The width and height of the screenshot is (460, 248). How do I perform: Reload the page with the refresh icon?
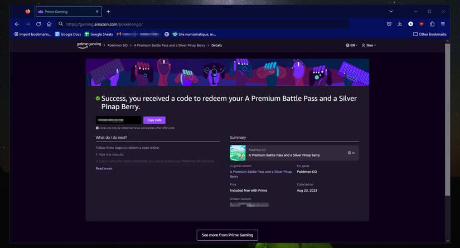coord(38,24)
